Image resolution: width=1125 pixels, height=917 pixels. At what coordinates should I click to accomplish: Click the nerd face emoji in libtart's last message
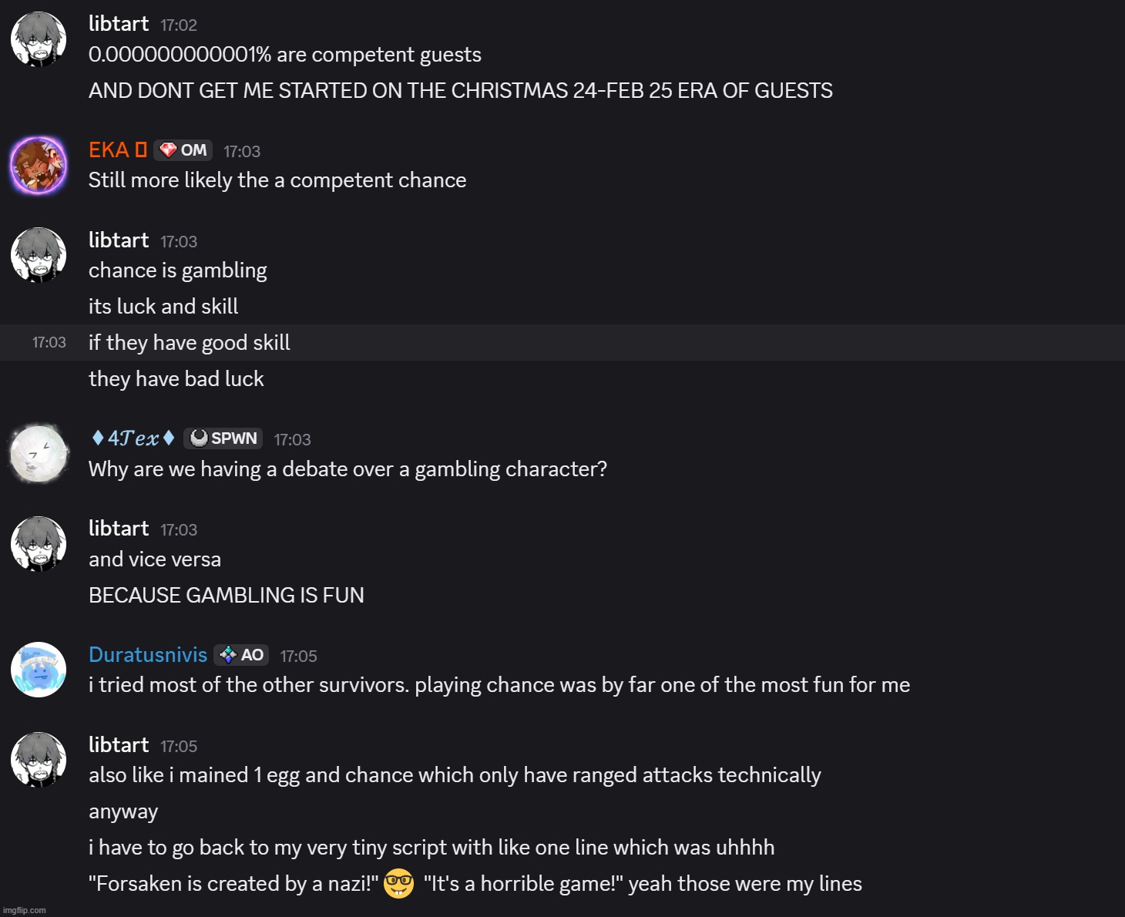(398, 883)
